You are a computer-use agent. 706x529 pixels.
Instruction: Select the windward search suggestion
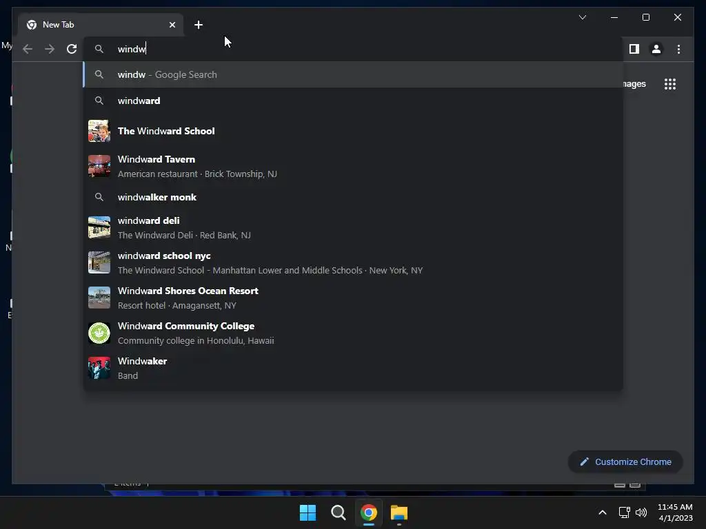tap(354, 101)
